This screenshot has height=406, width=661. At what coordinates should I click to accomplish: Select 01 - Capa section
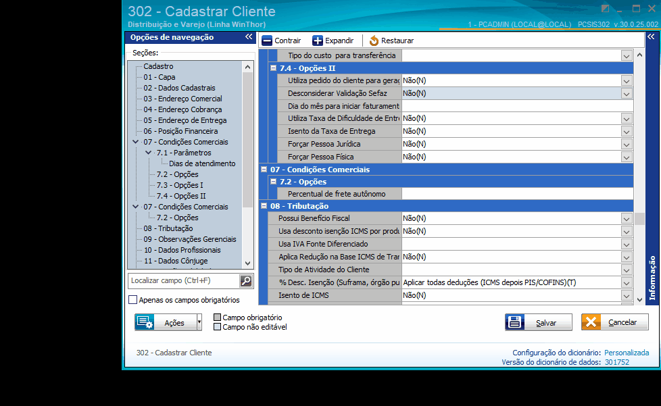pos(160,77)
